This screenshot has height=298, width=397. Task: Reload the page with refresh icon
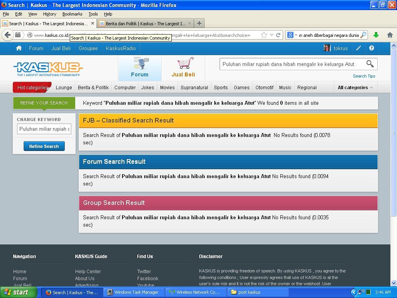278,35
